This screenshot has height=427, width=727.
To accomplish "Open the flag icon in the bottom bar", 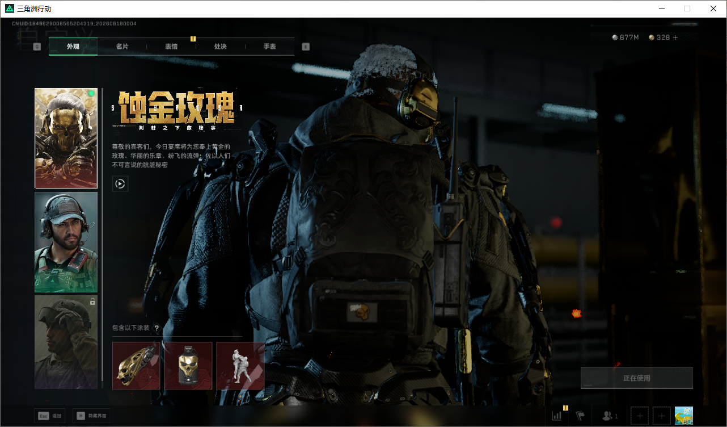I will point(580,416).
